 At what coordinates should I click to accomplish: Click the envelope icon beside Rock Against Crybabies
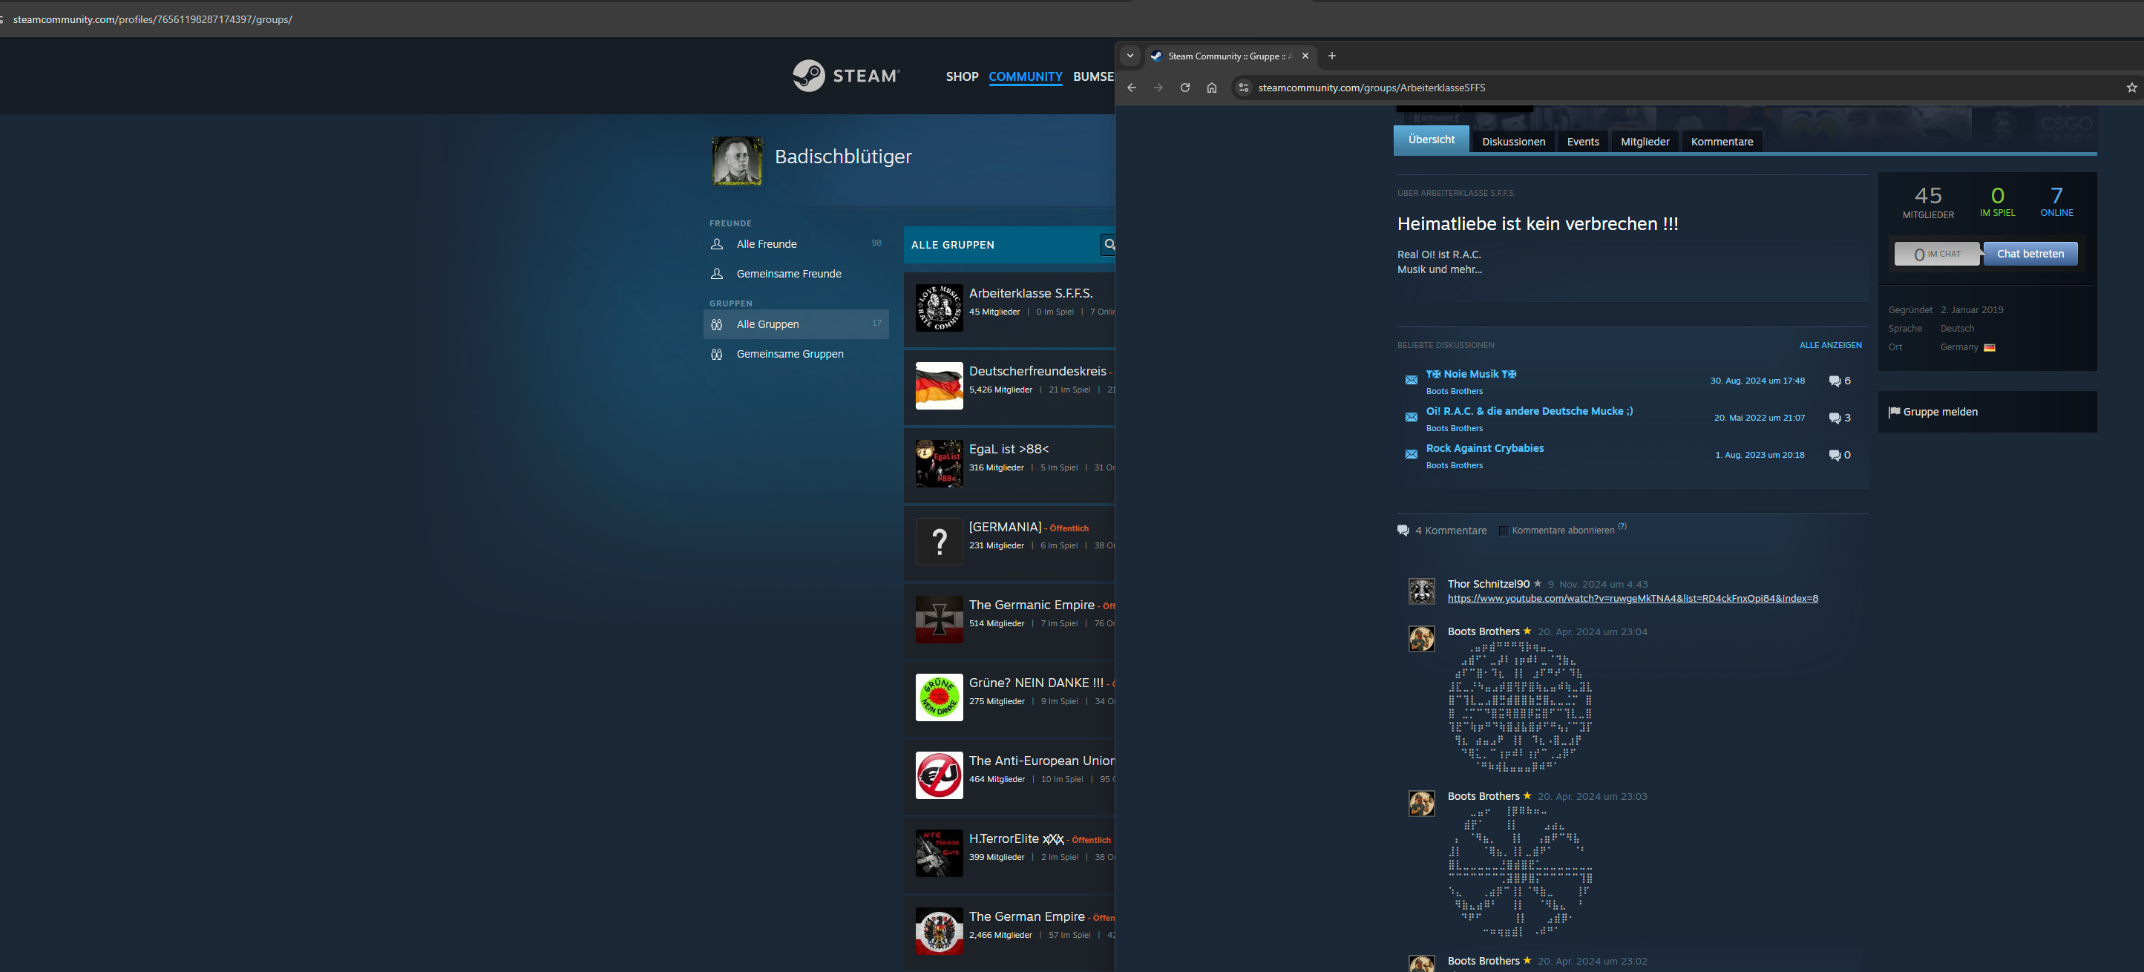pos(1411,454)
